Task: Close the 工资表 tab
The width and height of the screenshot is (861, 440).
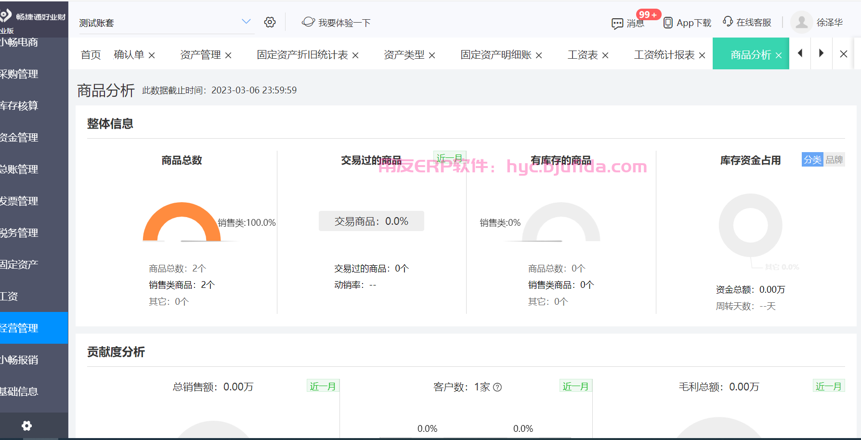Action: (605, 55)
